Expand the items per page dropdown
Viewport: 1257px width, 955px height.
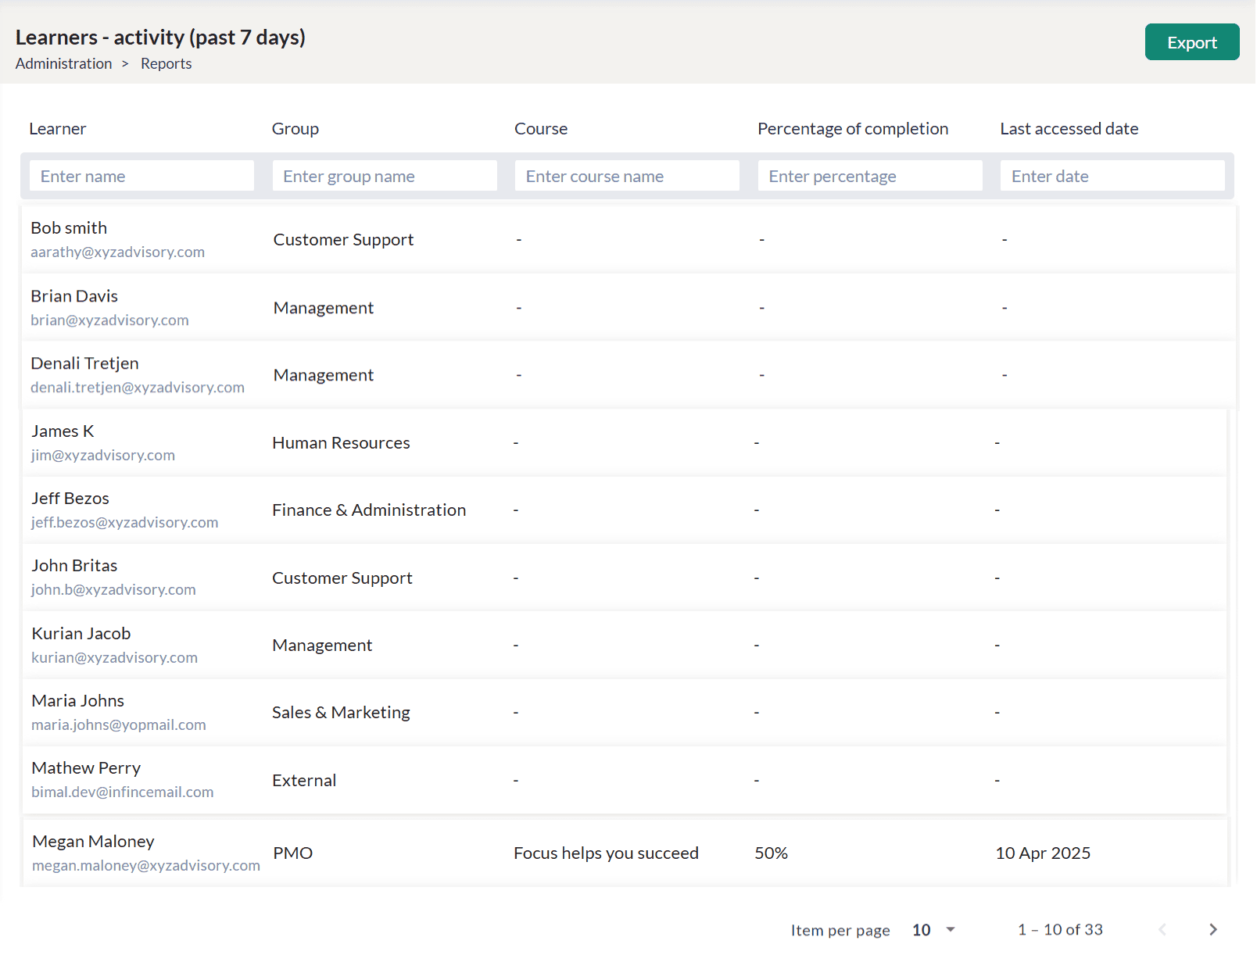(x=934, y=930)
